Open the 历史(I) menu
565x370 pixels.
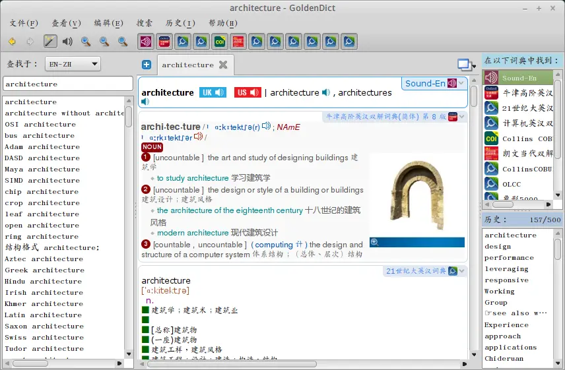[180, 23]
